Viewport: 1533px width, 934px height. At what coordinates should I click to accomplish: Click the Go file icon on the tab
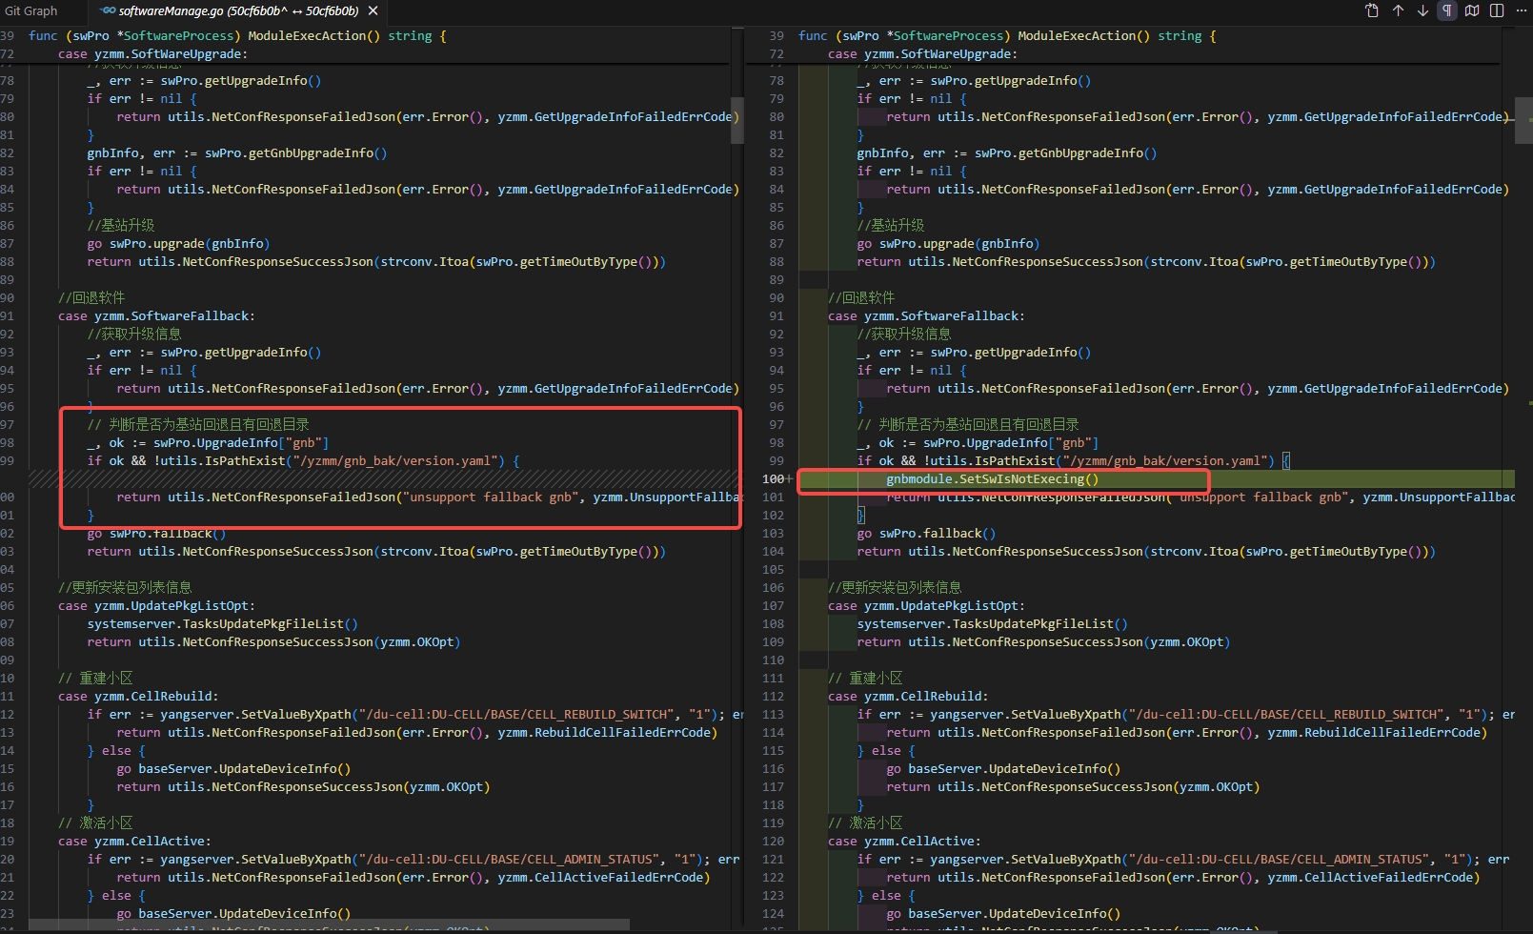[x=109, y=10]
